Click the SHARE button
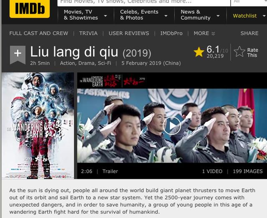Viewport: 267px width, 218px height. pos(249,33)
